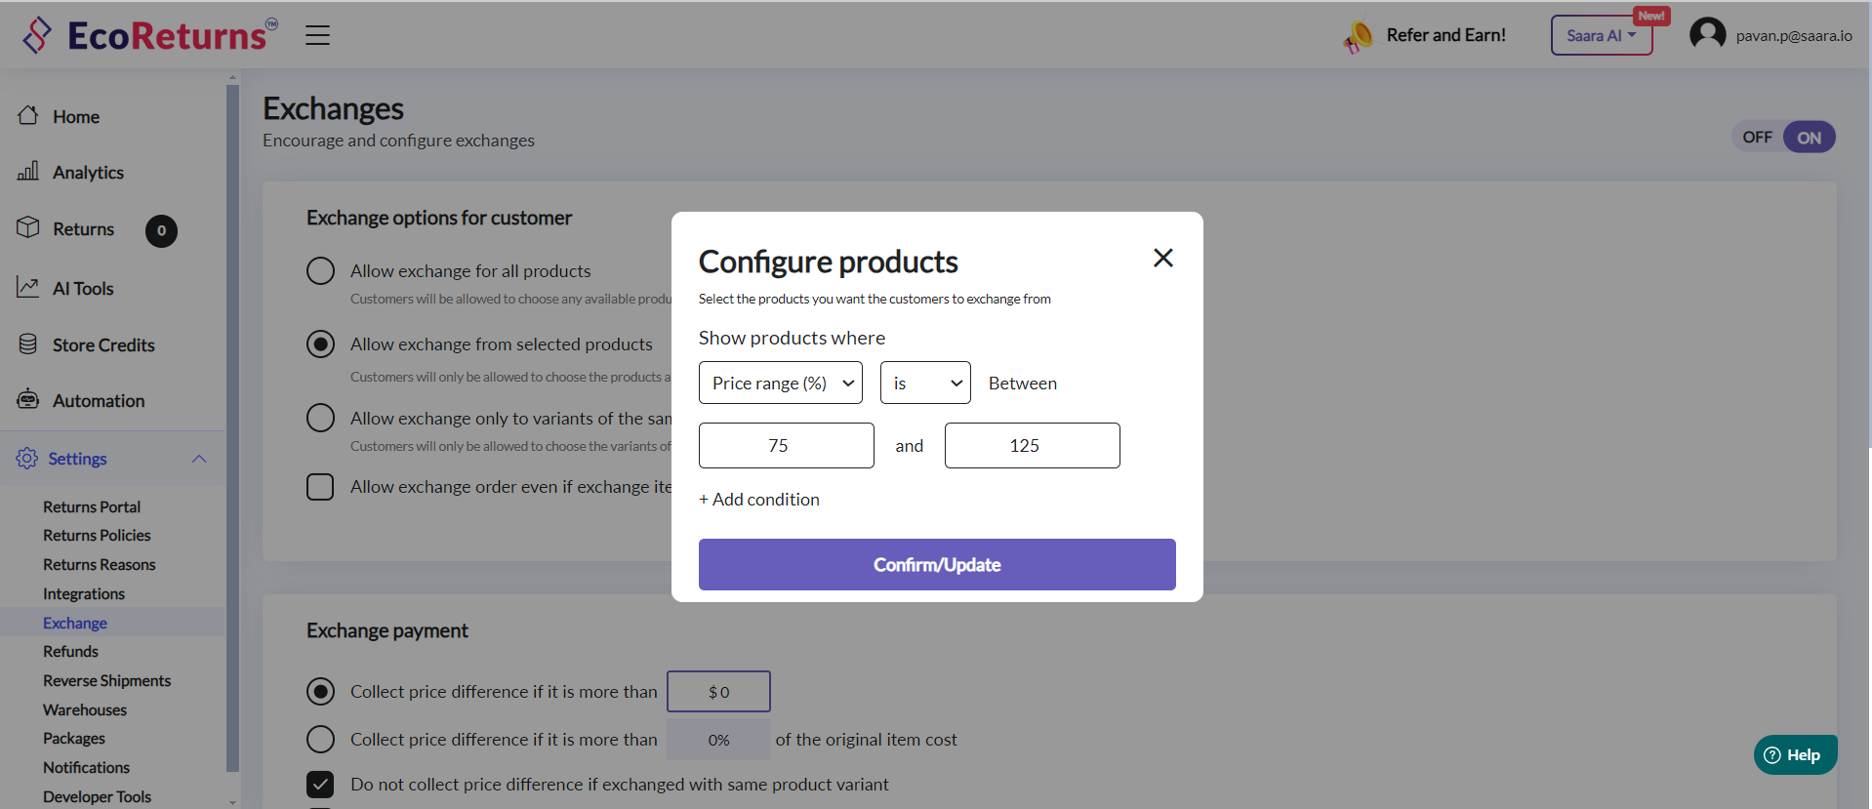Close the Configure products dialog
The height and width of the screenshot is (809, 1872).
point(1162,258)
